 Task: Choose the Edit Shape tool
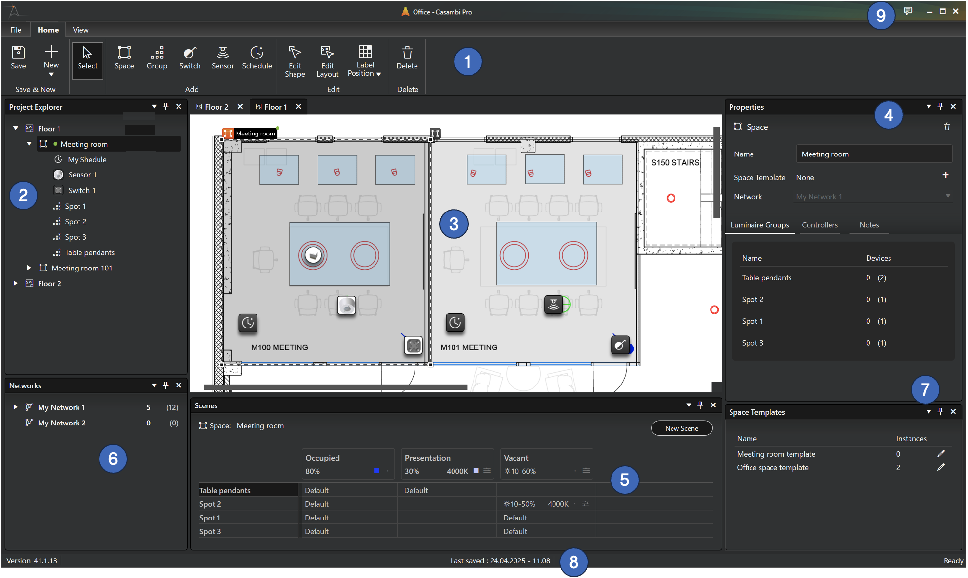pos(295,61)
